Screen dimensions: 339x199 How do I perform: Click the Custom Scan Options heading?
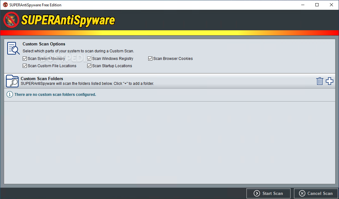click(x=44, y=44)
